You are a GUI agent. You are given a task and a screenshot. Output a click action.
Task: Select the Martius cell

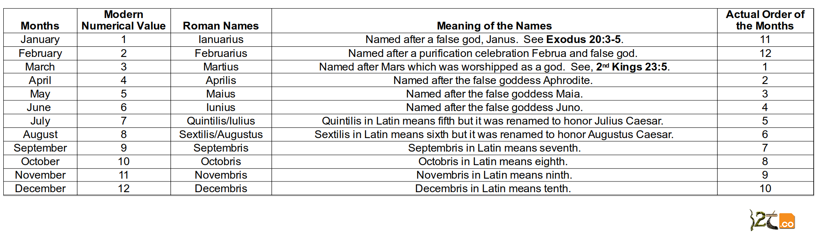pos(221,67)
